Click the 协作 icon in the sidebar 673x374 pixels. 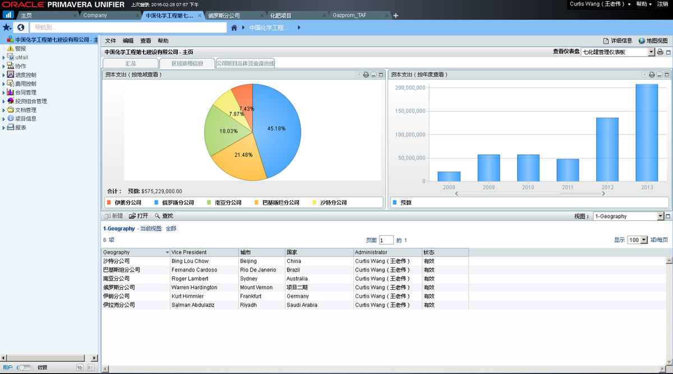(x=11, y=66)
